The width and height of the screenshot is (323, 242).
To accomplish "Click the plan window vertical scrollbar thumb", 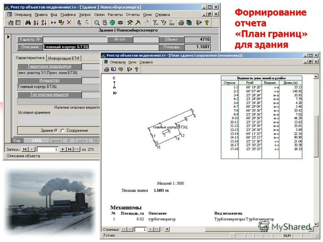I will point(316,136).
